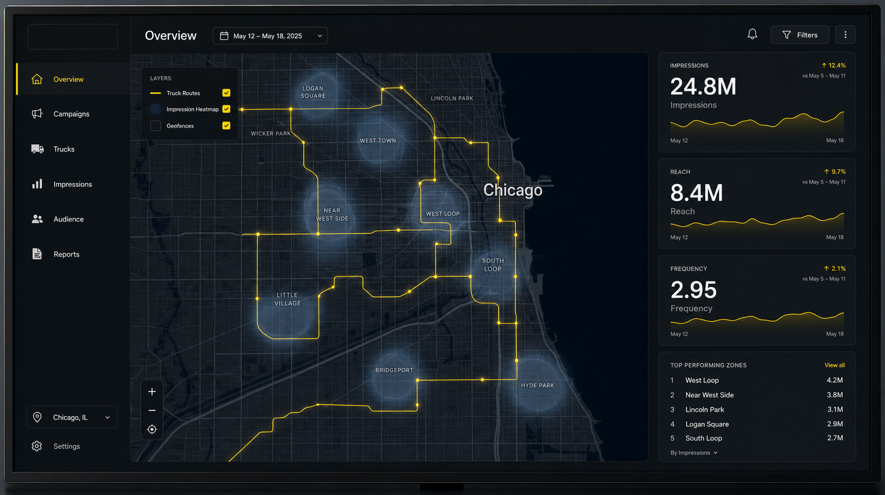Screen dimensions: 885x495
Task: Select Near West Side zone row
Action: 757,395
